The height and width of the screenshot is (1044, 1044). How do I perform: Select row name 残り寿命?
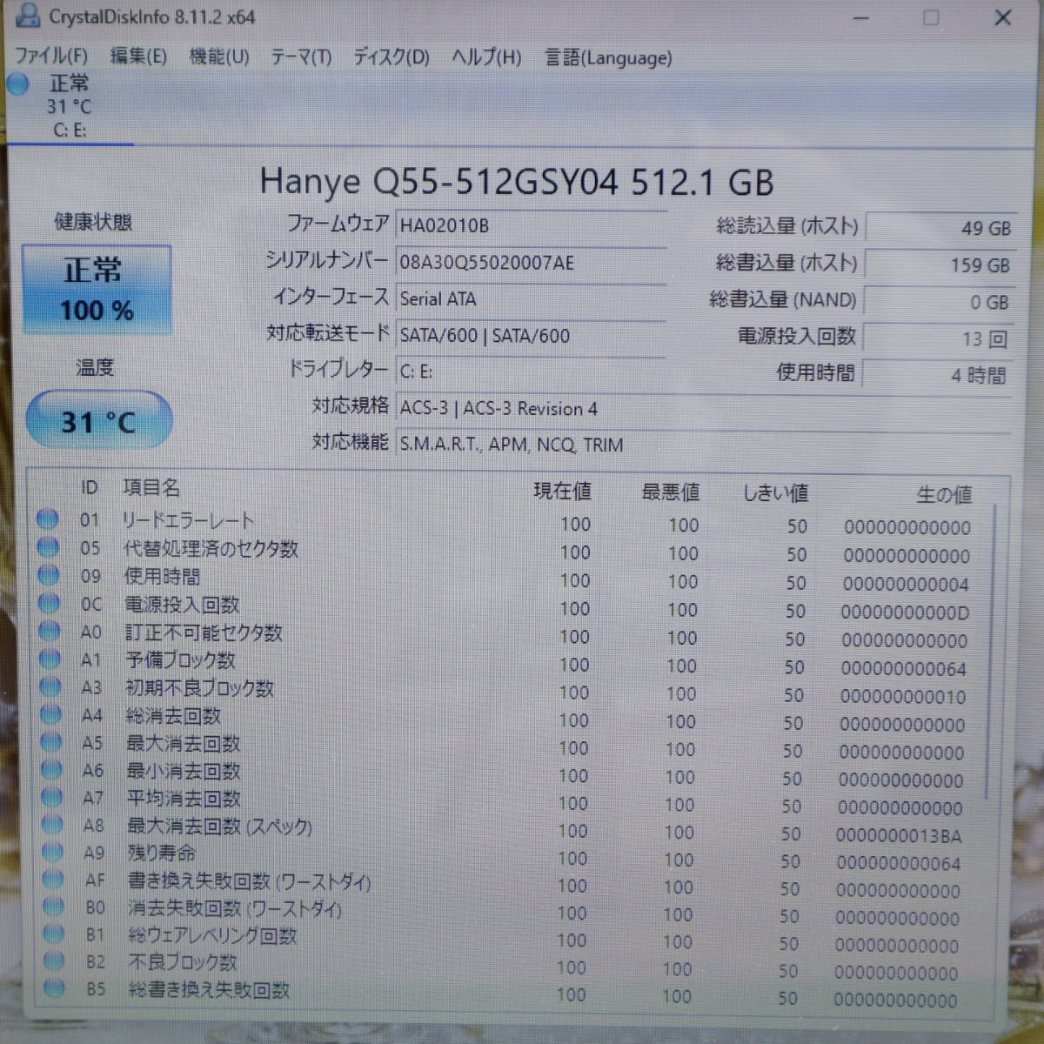[162, 853]
